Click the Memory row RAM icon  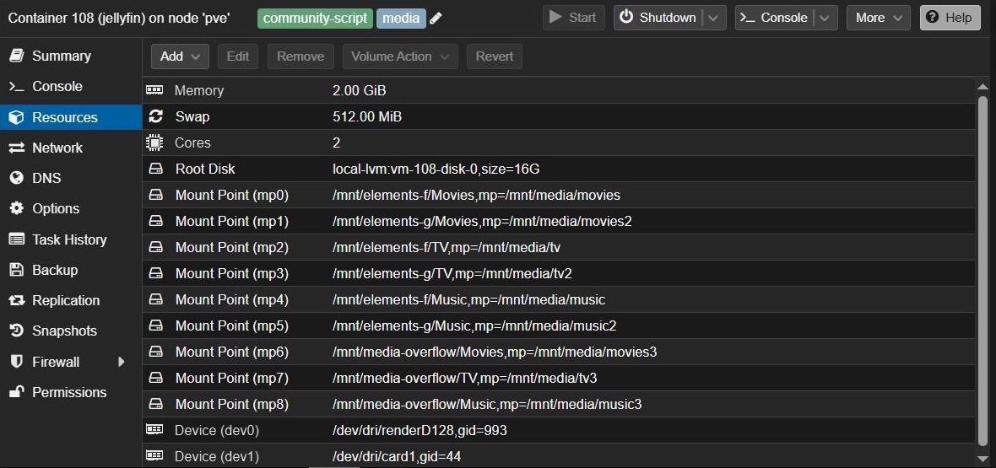[154, 90]
